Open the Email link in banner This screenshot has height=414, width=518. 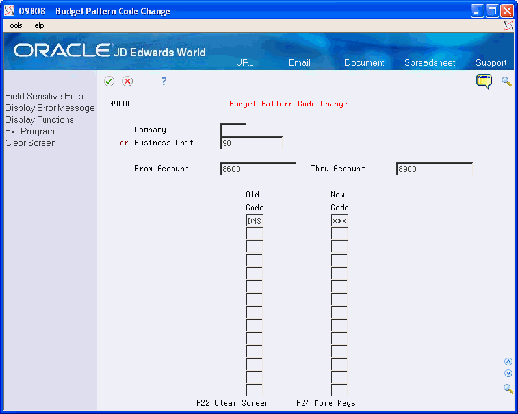tap(300, 62)
